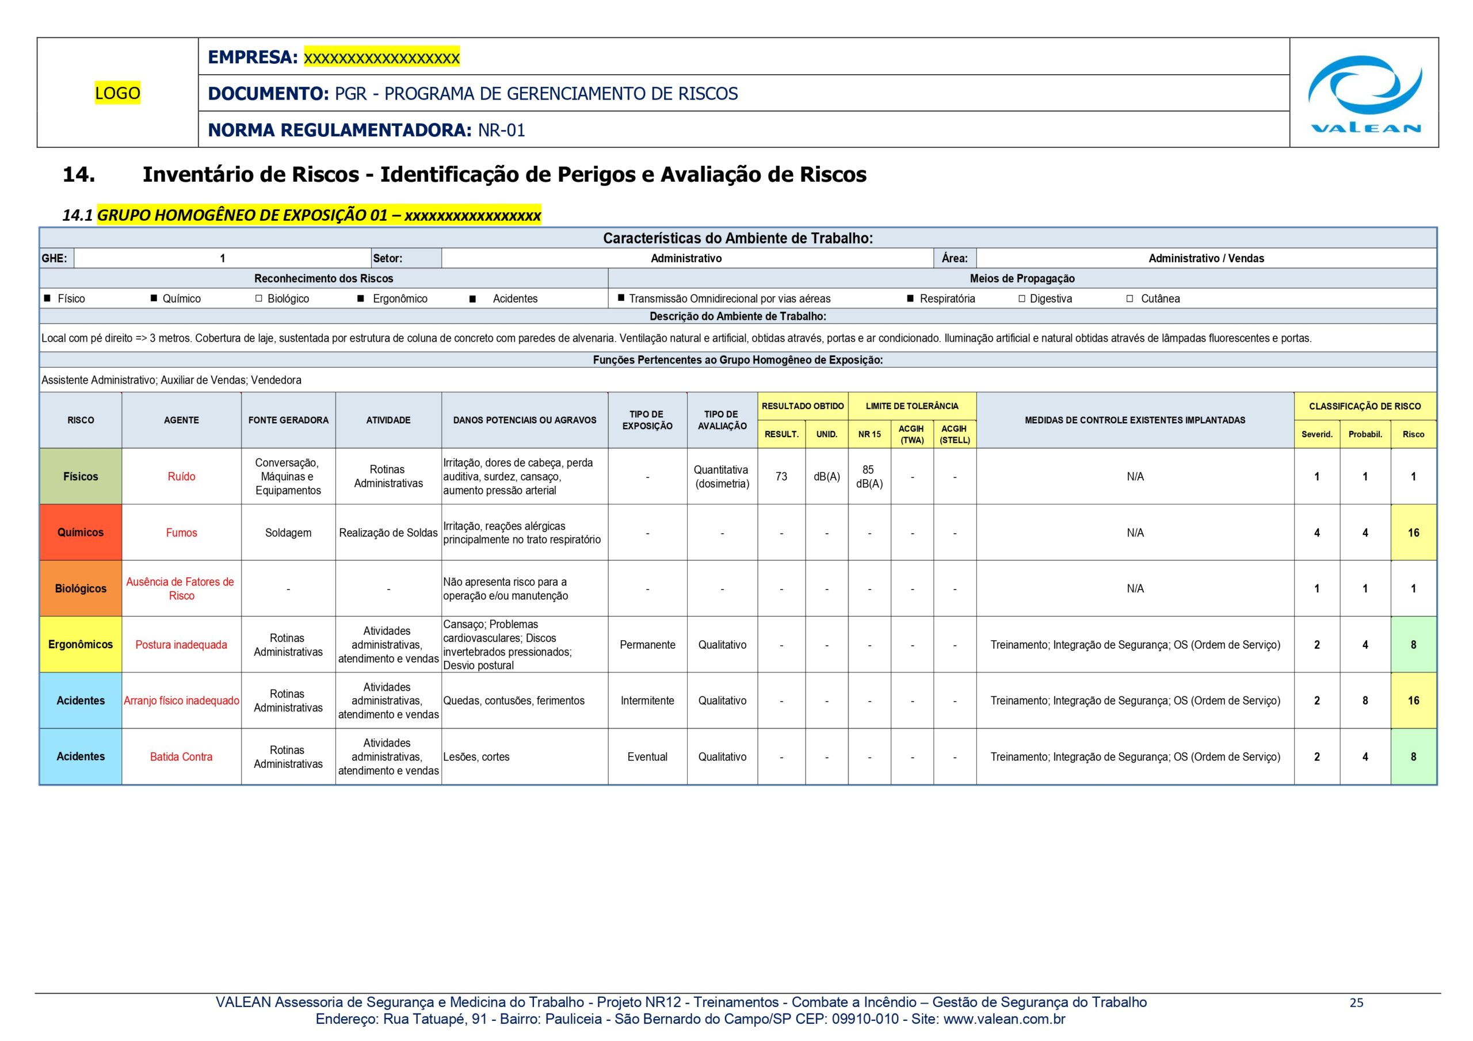Select the Ergonômicos yellow risk cell
The height and width of the screenshot is (1041, 1473).
81,645
